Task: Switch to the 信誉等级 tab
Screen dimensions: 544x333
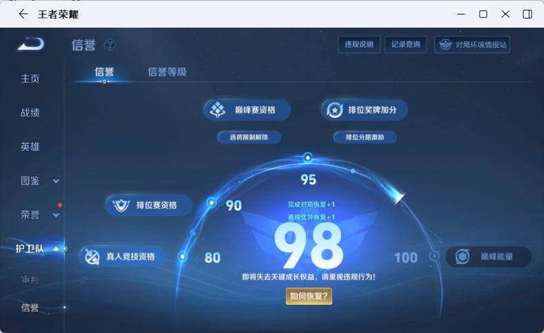Action: 167,72
